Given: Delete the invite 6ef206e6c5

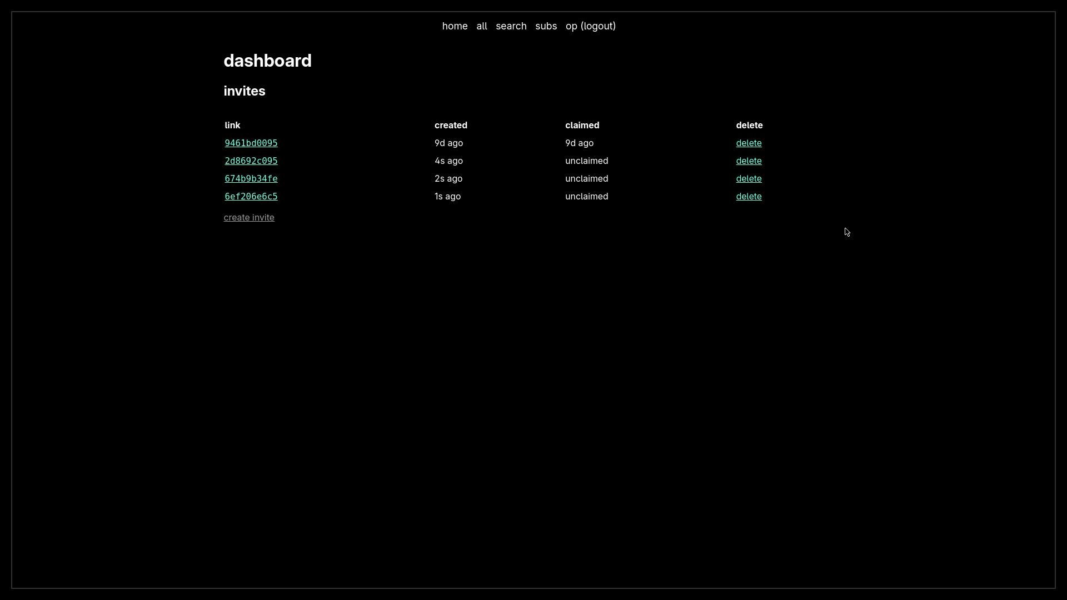Looking at the screenshot, I should point(749,197).
